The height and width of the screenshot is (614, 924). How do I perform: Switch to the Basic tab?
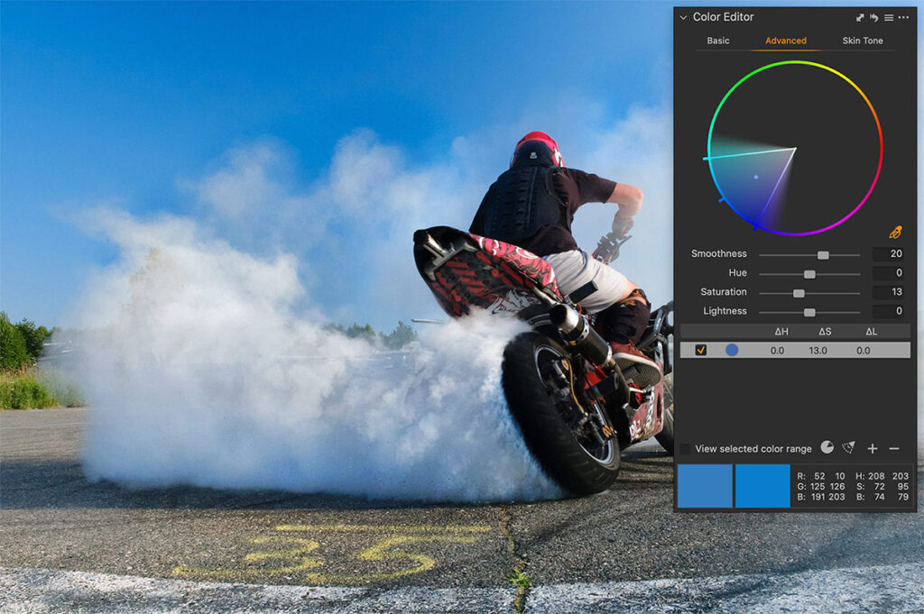[x=717, y=41]
